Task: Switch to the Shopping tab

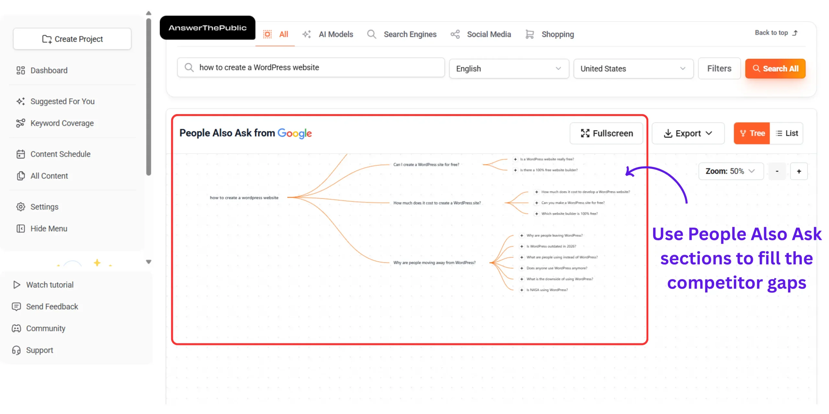Action: (550, 34)
